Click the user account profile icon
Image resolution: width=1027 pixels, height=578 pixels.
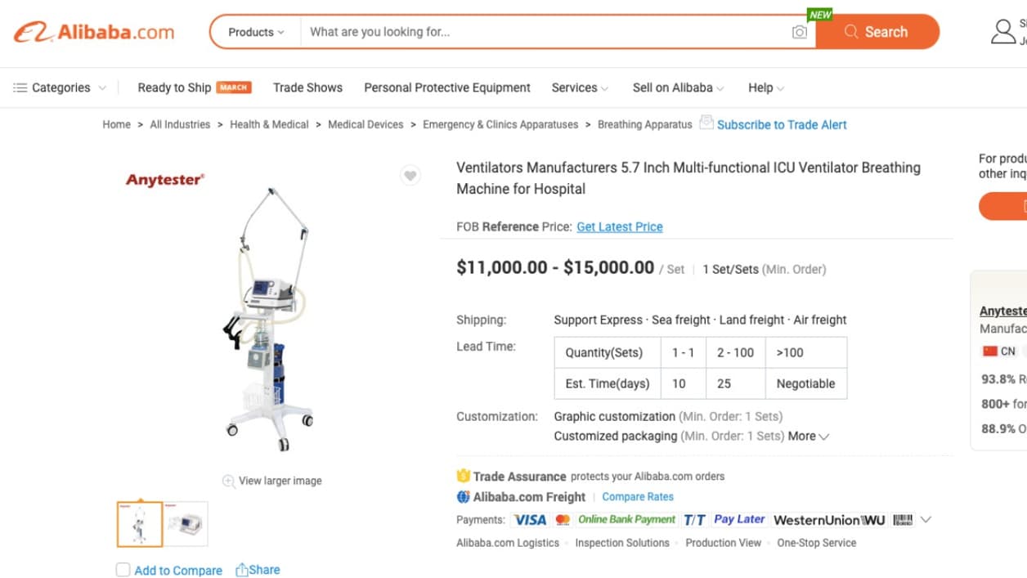coord(1002,32)
